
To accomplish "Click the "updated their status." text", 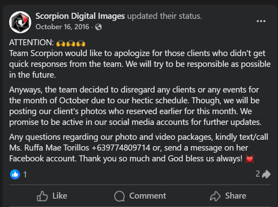I will tap(164, 16).
